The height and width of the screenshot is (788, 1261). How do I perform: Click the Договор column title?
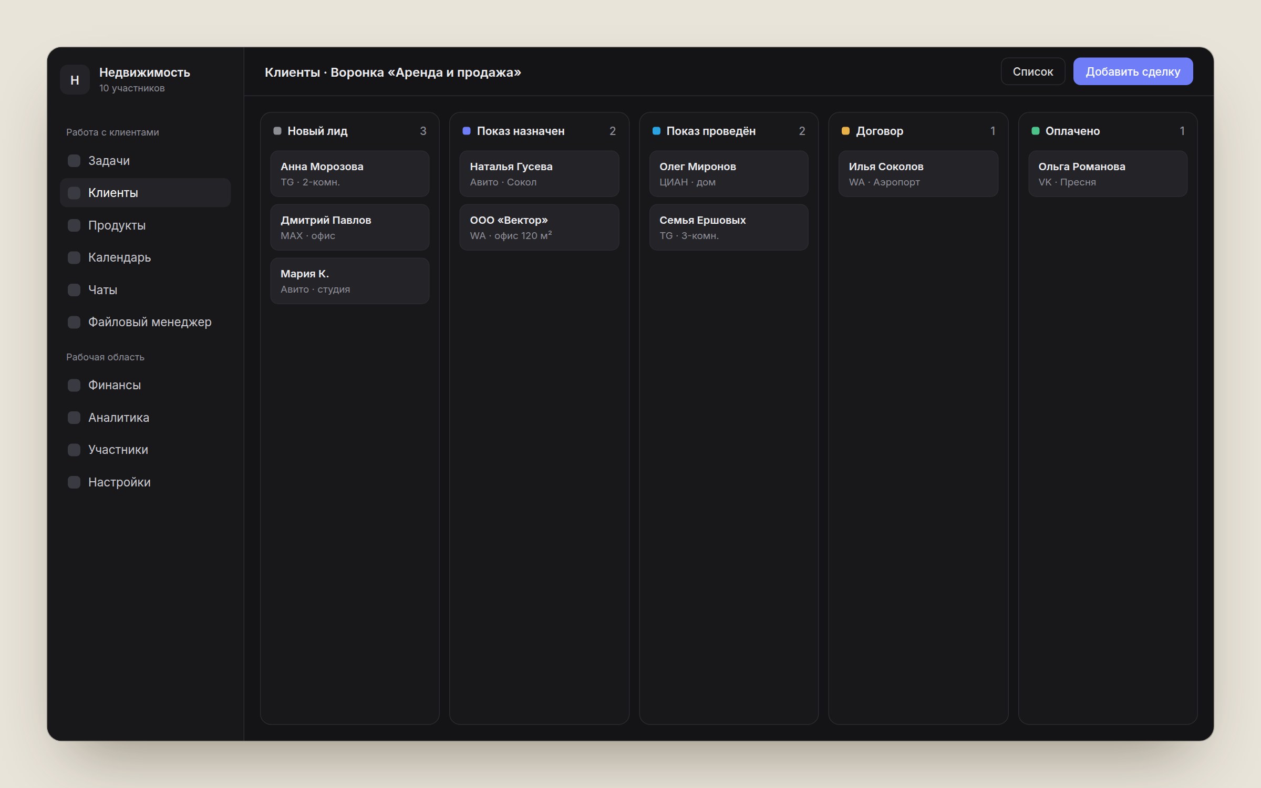879,131
